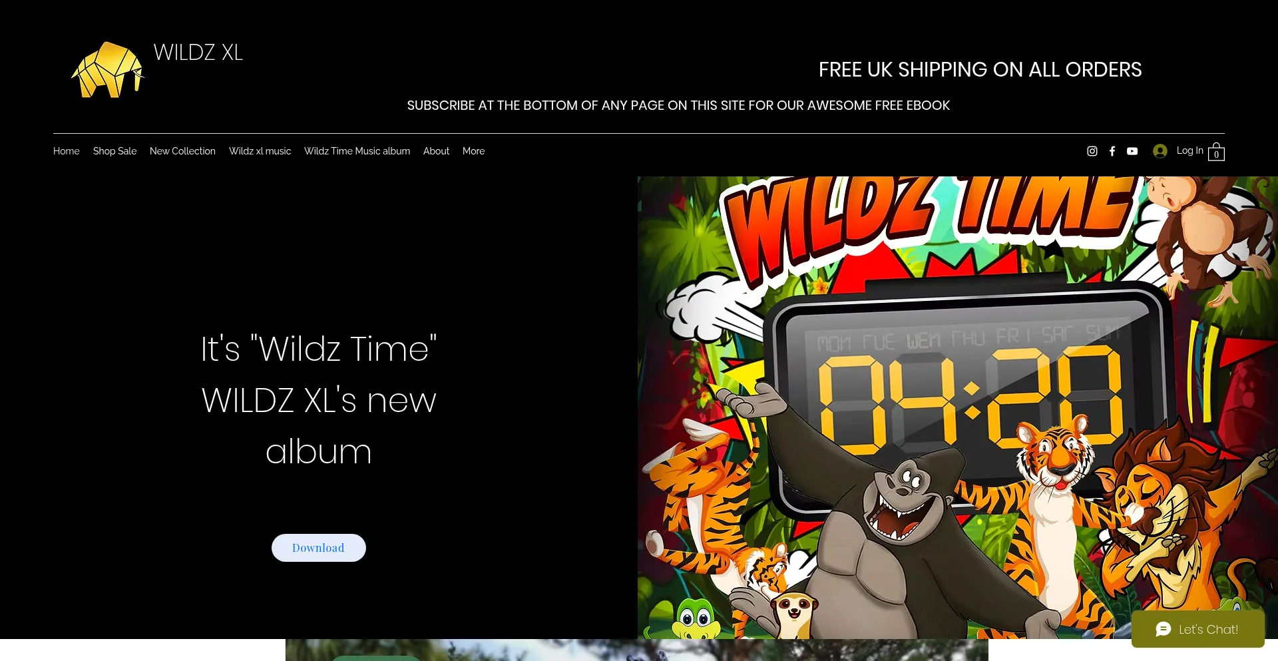Image resolution: width=1278 pixels, height=661 pixels.
Task: Click the WILDZ XL site title
Action: [x=198, y=53]
